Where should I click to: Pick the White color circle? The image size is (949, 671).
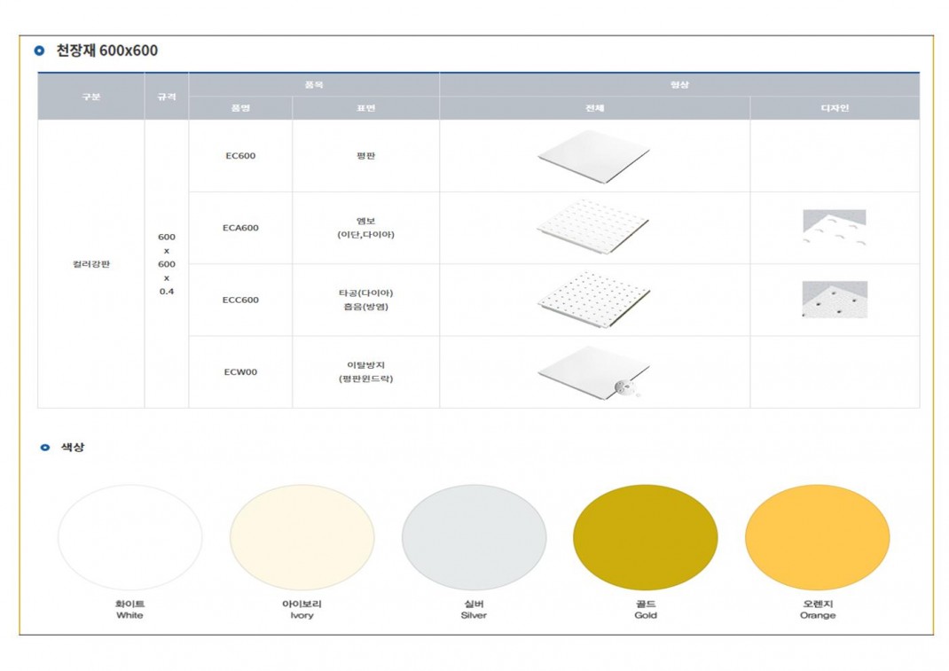tap(129, 537)
